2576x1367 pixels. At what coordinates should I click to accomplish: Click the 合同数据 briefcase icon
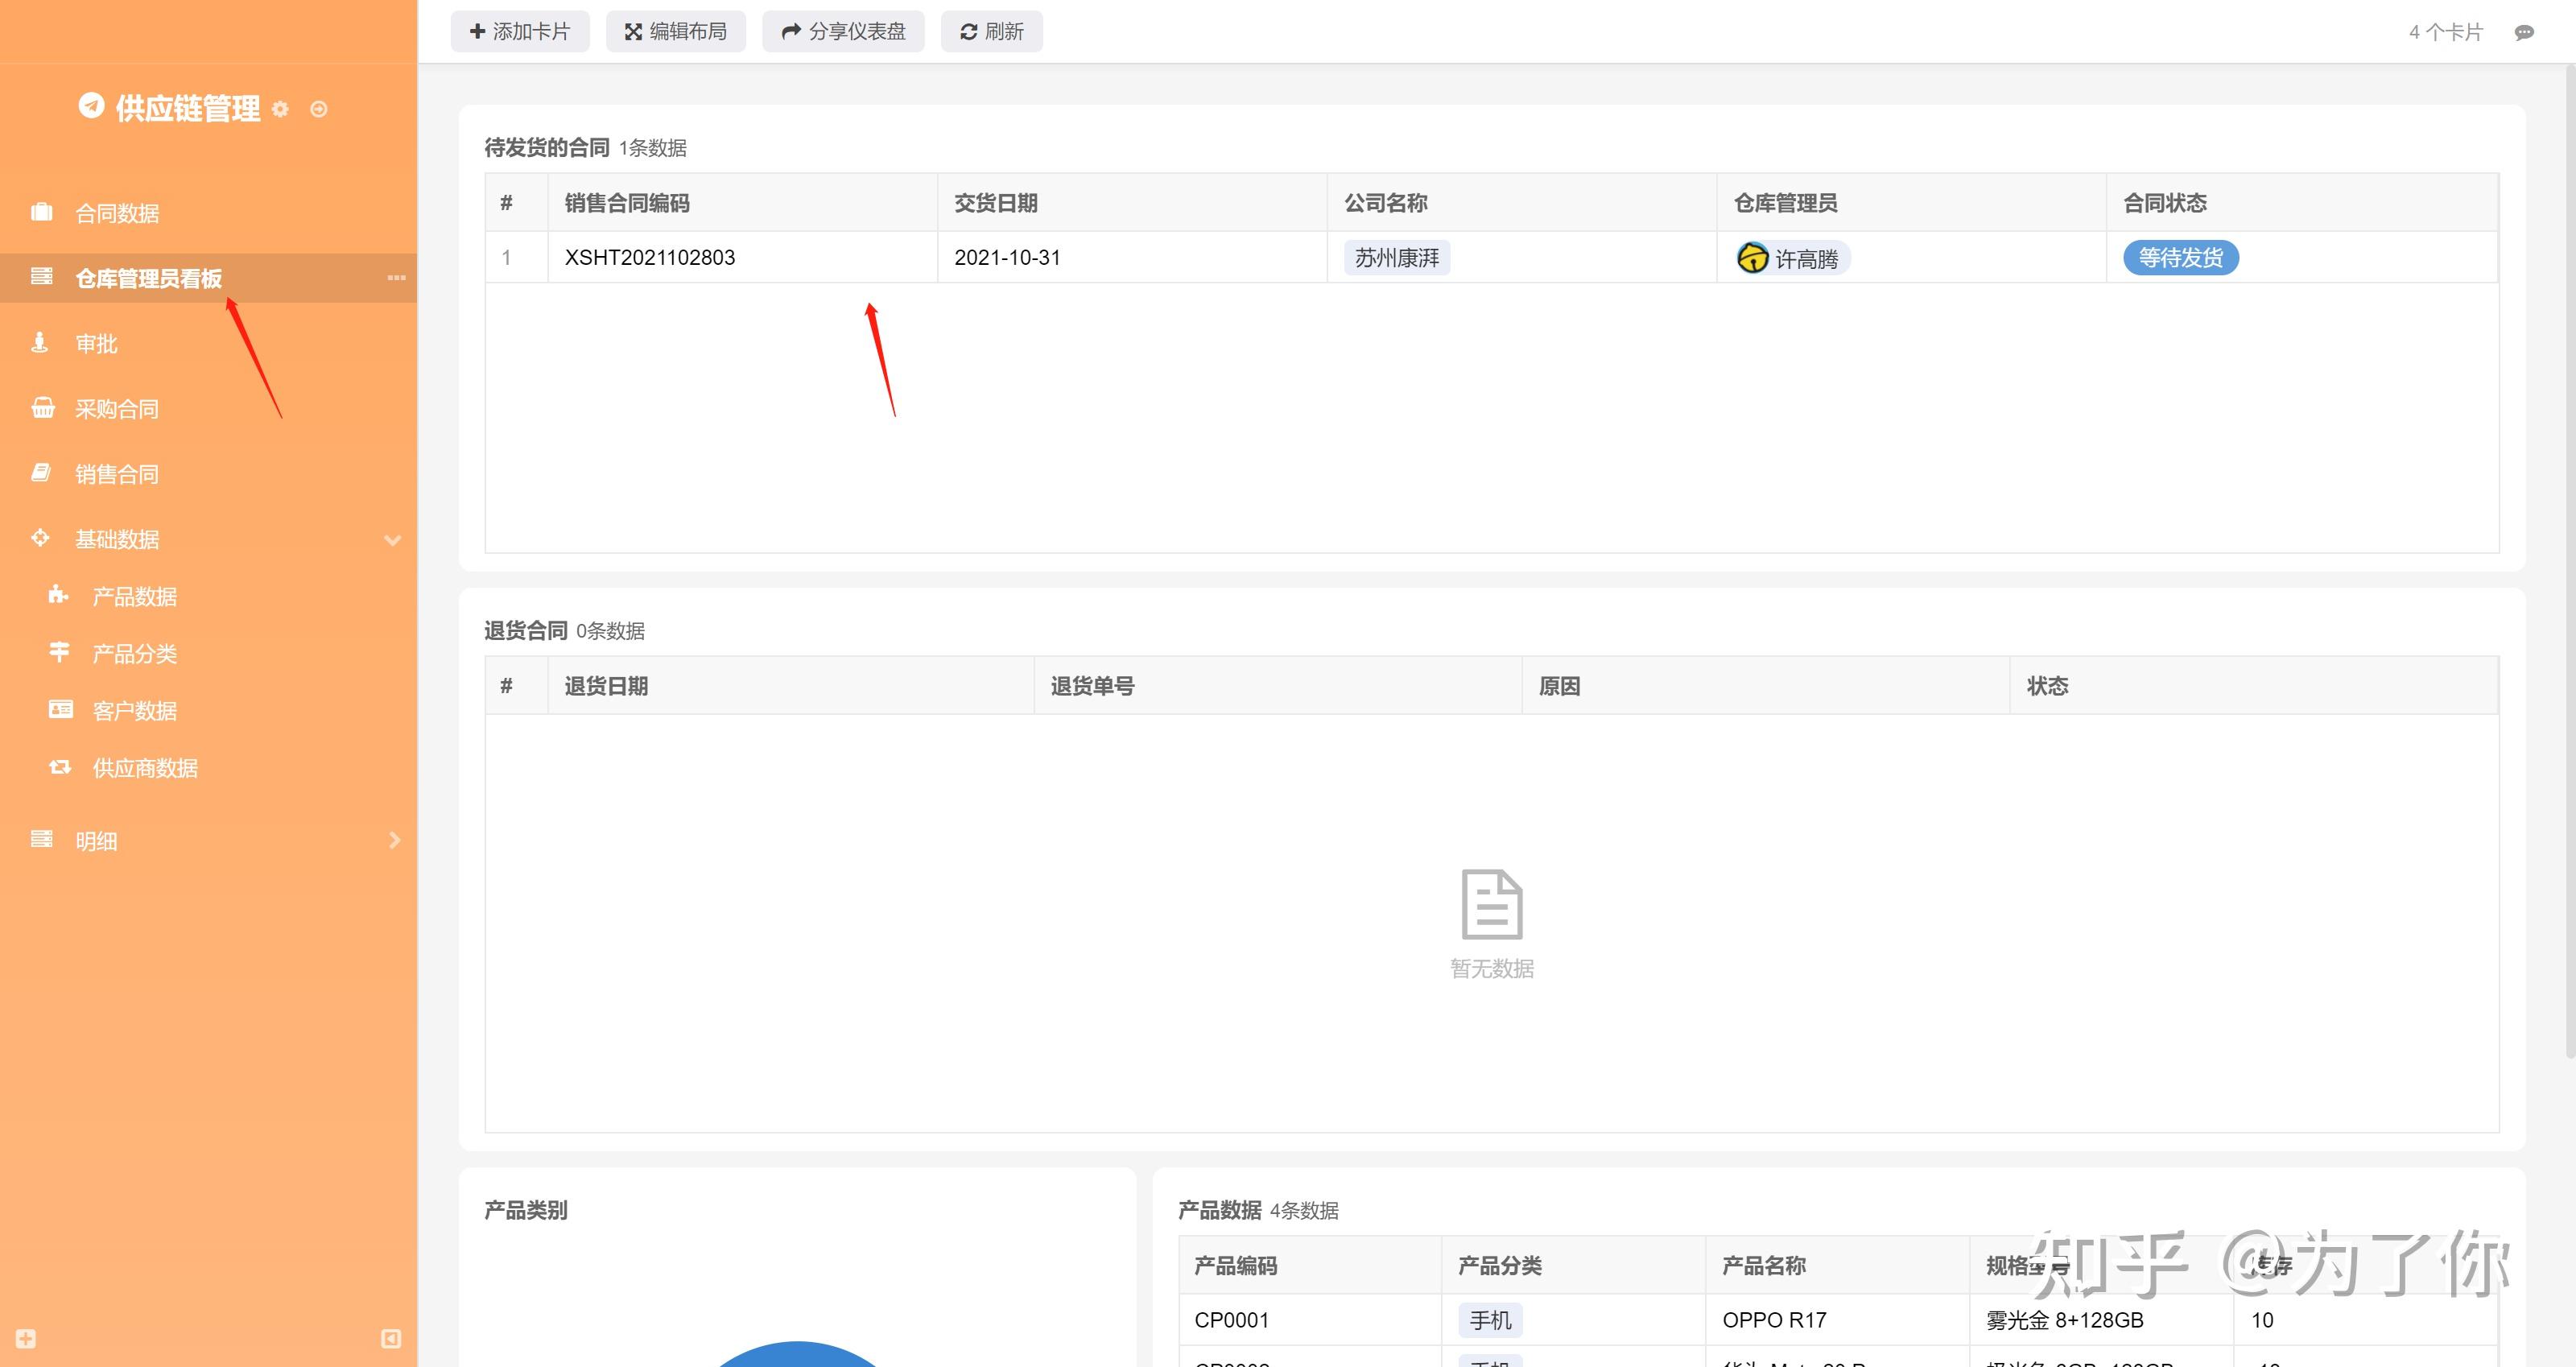(42, 212)
